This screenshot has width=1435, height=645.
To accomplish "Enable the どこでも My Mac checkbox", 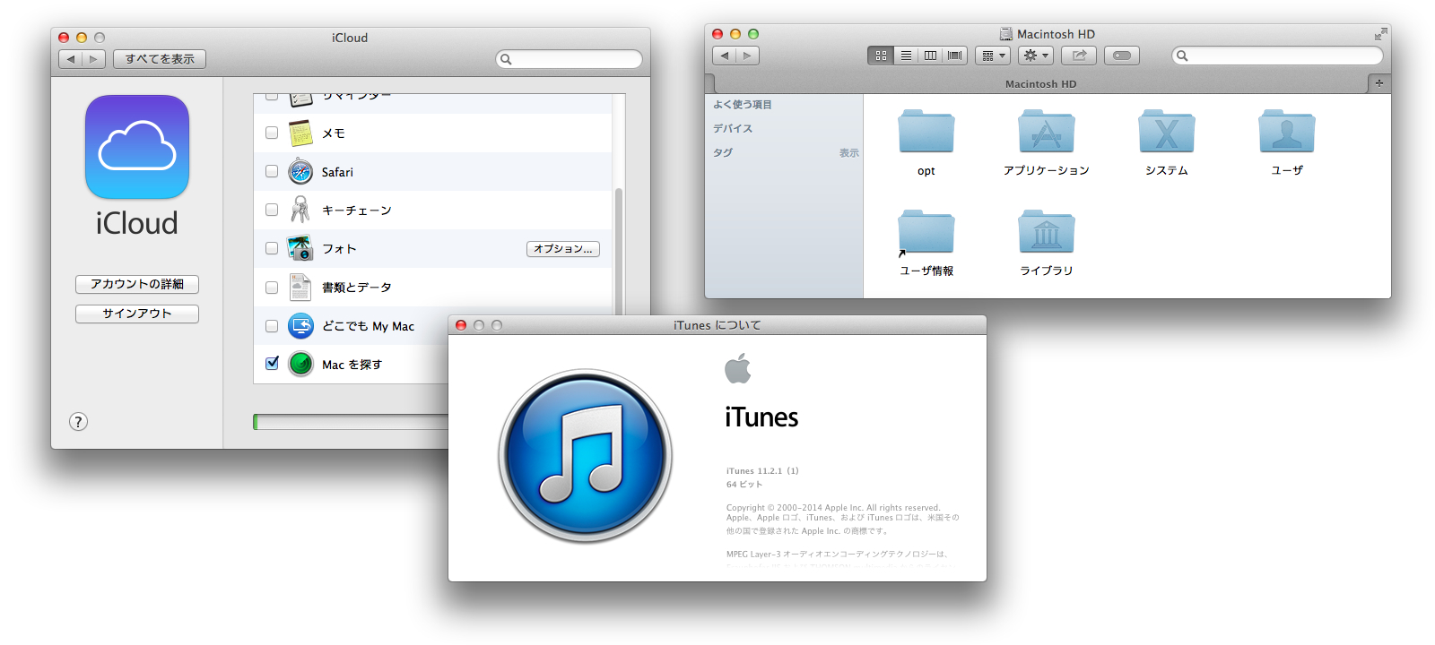I will tap(272, 326).
